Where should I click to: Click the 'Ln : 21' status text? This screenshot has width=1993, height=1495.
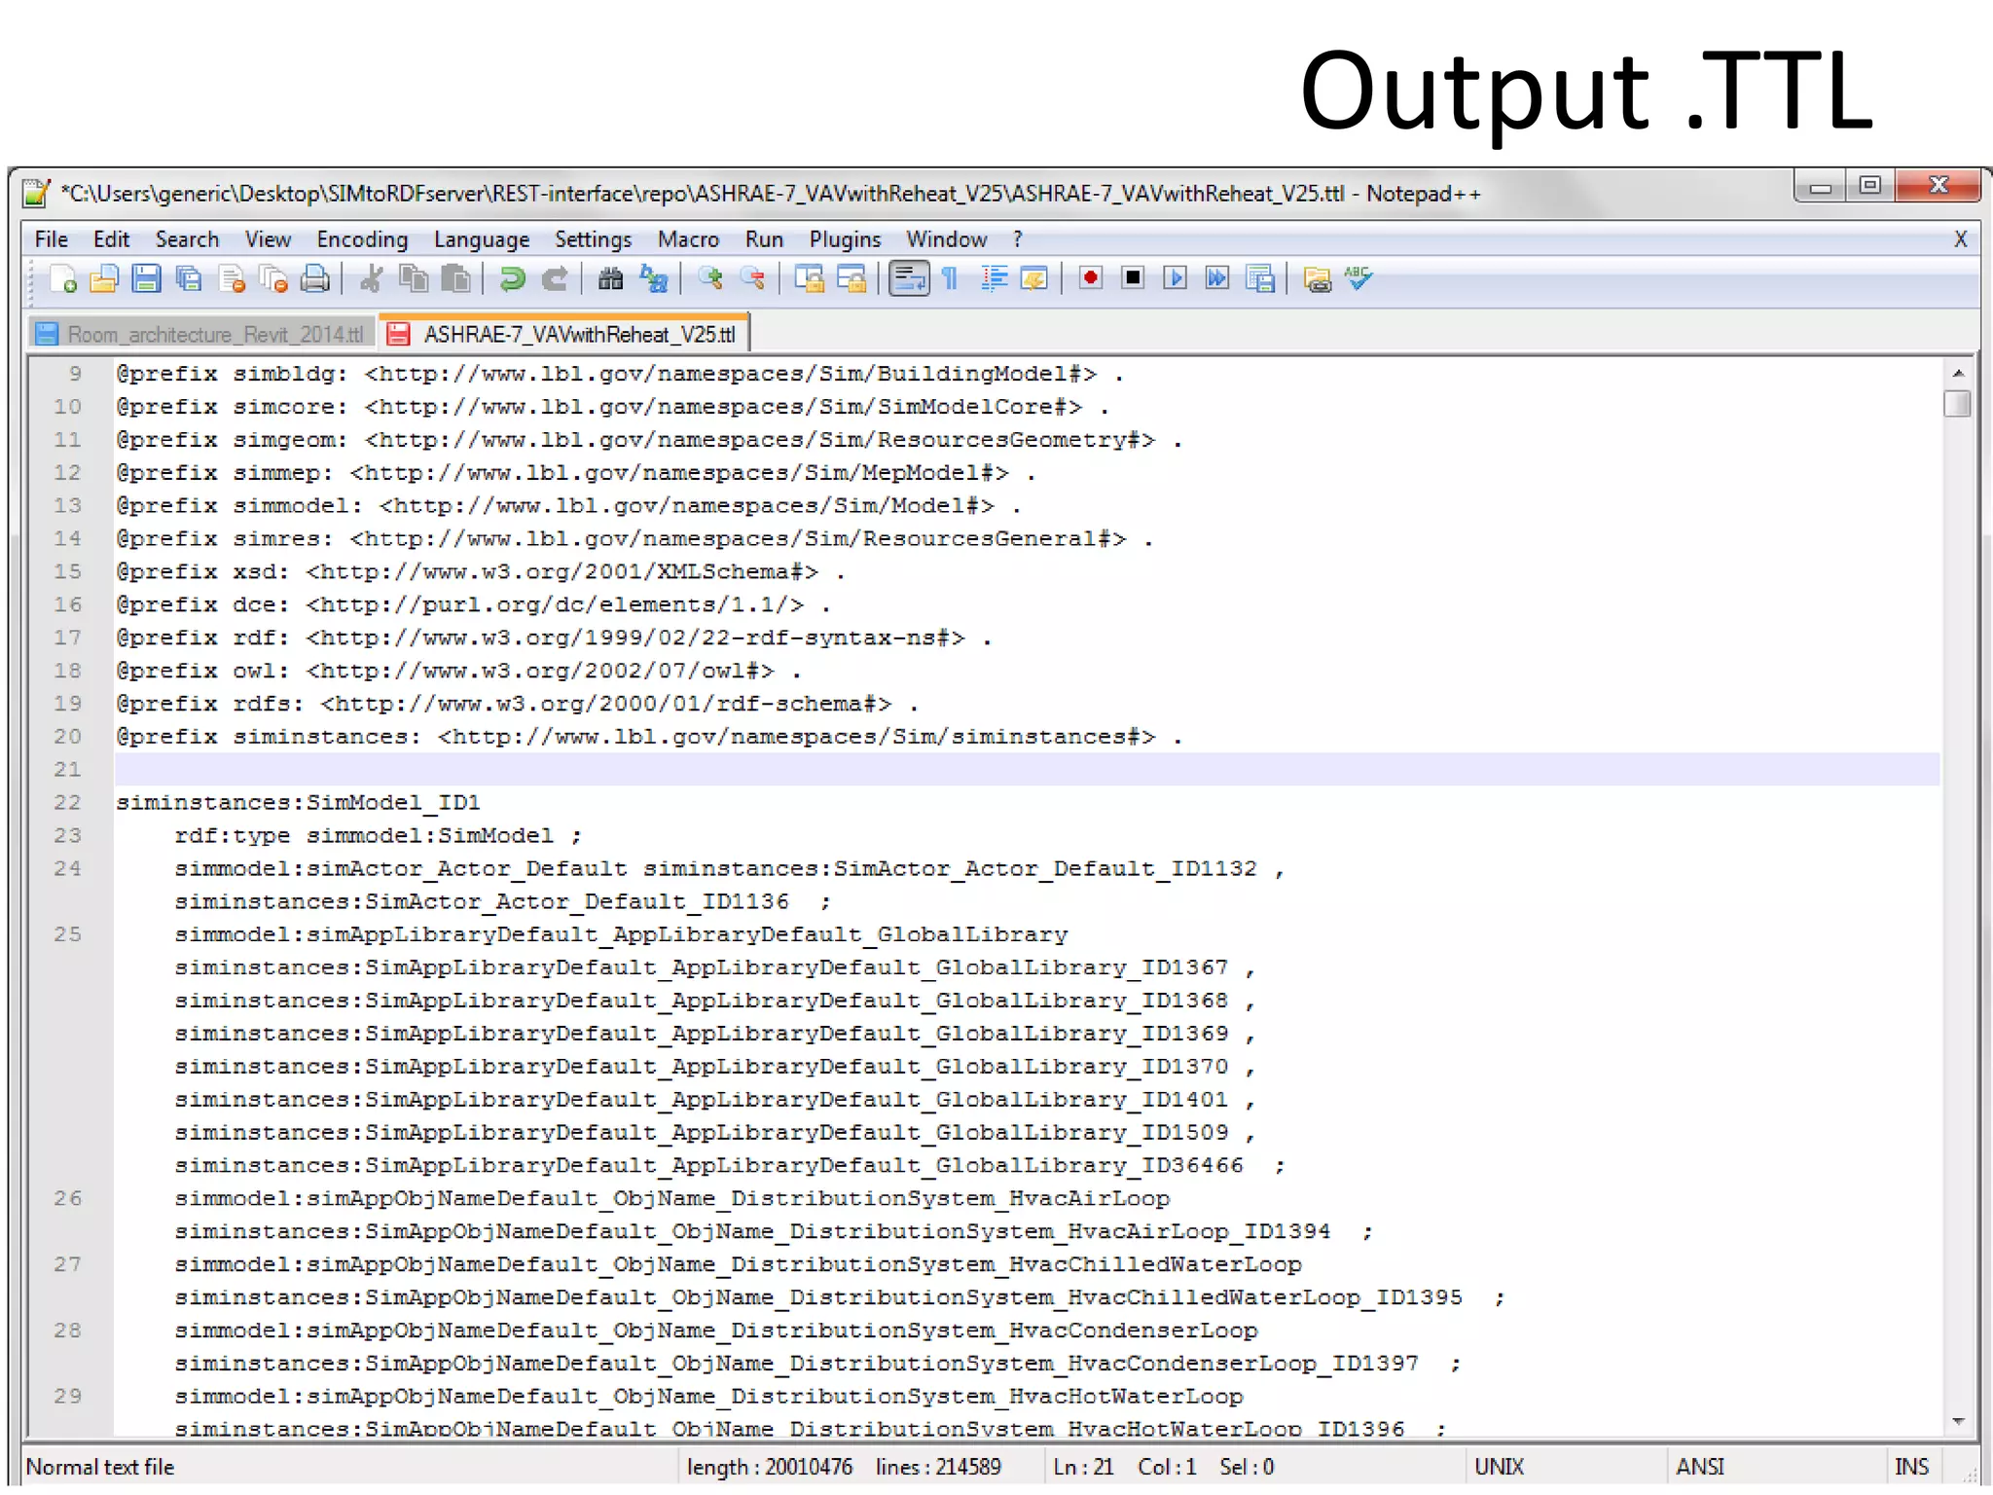point(1083,1467)
